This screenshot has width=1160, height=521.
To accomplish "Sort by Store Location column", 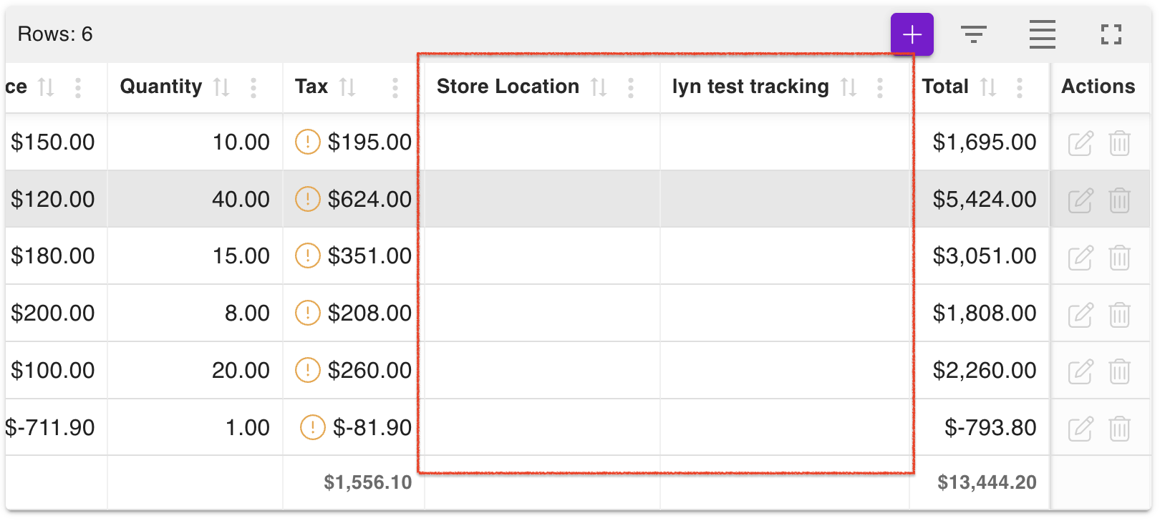I will 599,87.
